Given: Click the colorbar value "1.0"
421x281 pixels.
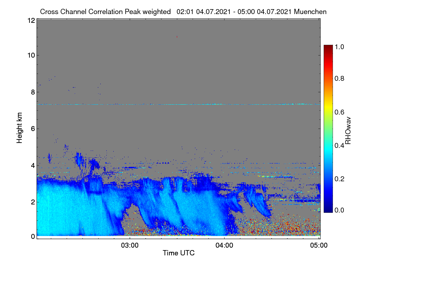Looking at the screenshot, I should 339,47.
